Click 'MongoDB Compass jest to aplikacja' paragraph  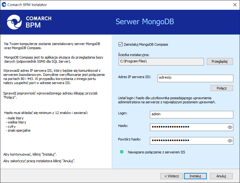54,59
